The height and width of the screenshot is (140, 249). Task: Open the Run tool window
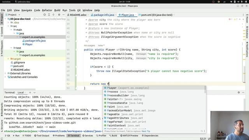tap(16, 136)
